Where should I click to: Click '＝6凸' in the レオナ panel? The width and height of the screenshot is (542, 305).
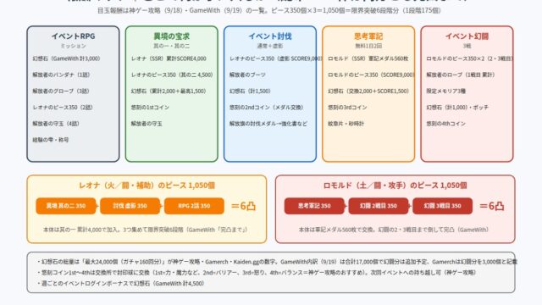(243, 206)
